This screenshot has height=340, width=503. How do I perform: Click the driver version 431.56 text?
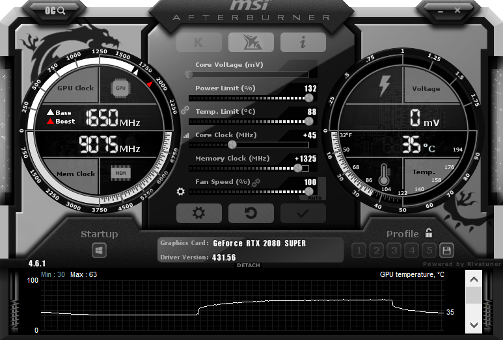(x=224, y=257)
